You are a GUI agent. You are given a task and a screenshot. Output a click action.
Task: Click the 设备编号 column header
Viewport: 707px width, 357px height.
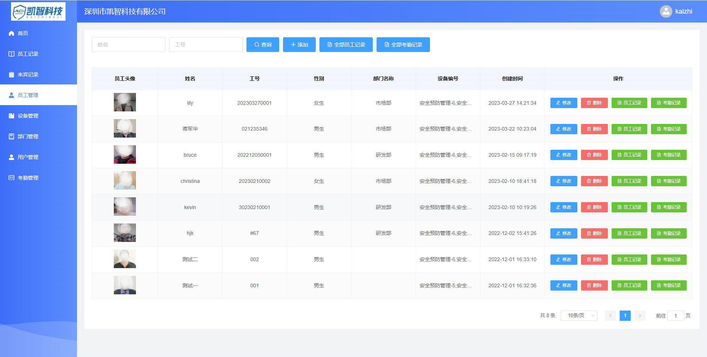point(448,79)
